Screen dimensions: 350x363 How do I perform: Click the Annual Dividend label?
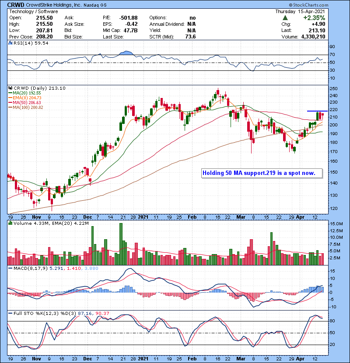(167, 24)
